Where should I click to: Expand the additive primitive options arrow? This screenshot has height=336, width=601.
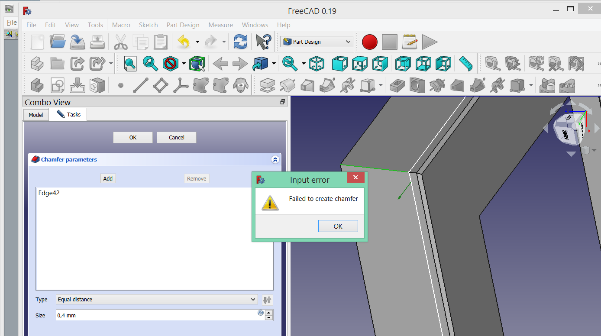pyautogui.click(x=381, y=85)
